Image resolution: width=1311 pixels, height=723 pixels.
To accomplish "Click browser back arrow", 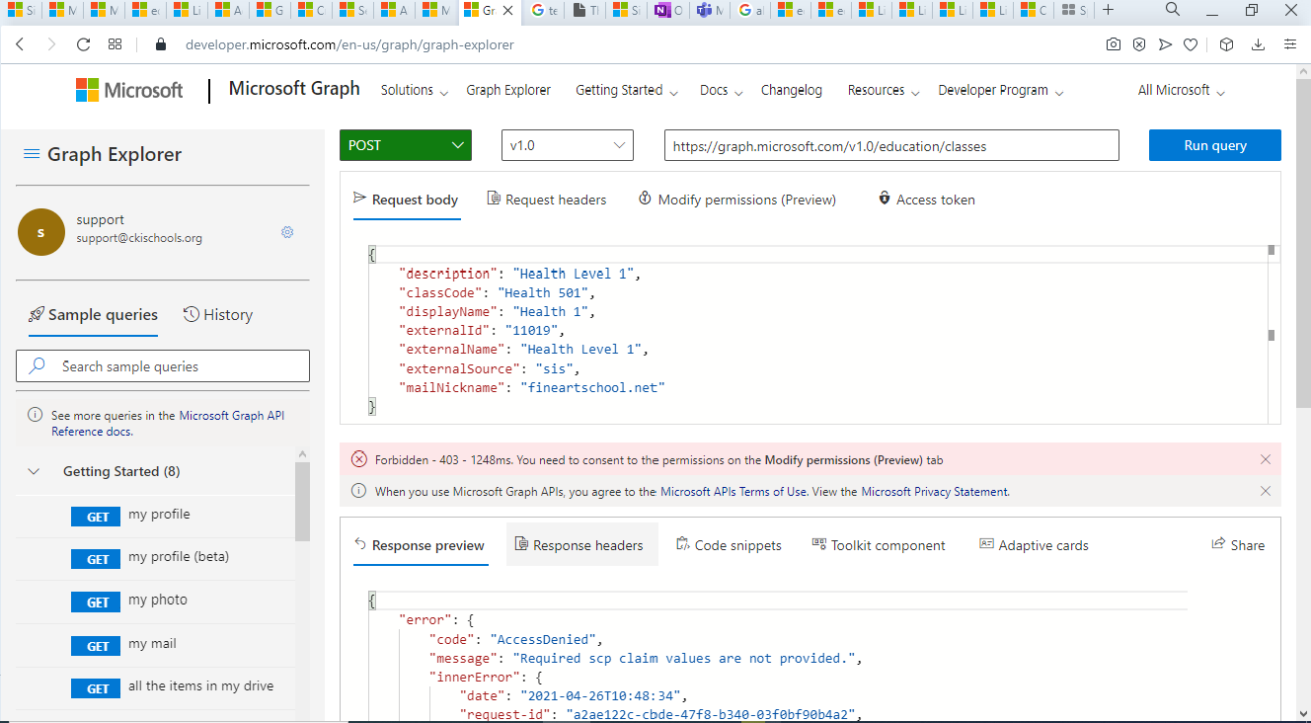I will pos(20,44).
